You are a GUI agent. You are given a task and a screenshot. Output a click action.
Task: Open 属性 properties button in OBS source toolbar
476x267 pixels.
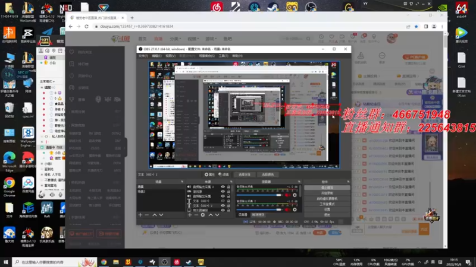209,174
